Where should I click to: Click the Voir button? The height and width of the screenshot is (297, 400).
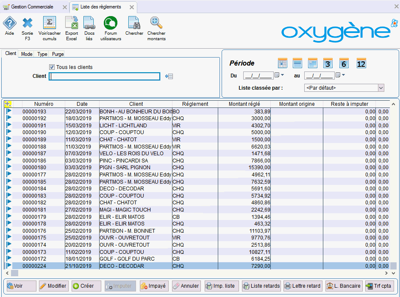[x=21, y=286]
